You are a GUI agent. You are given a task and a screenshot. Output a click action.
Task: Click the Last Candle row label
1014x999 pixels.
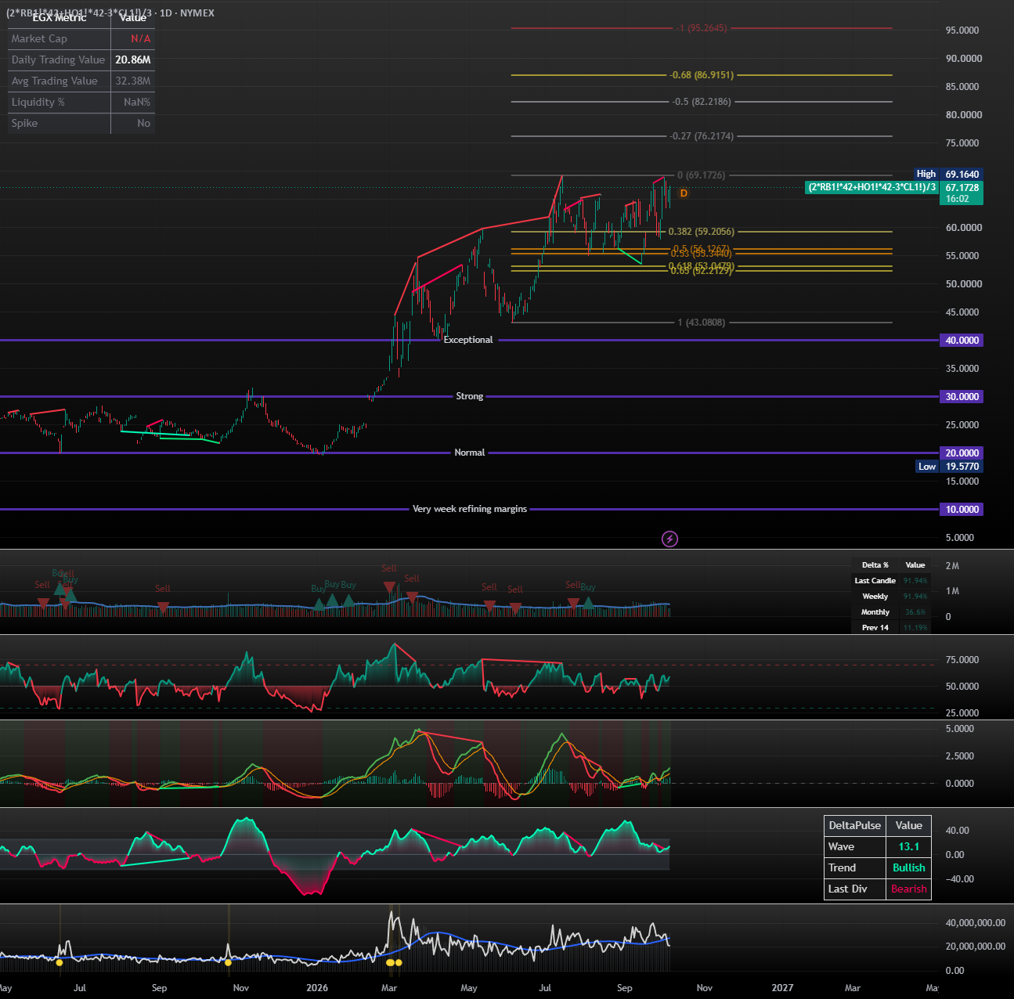pyautogui.click(x=875, y=581)
